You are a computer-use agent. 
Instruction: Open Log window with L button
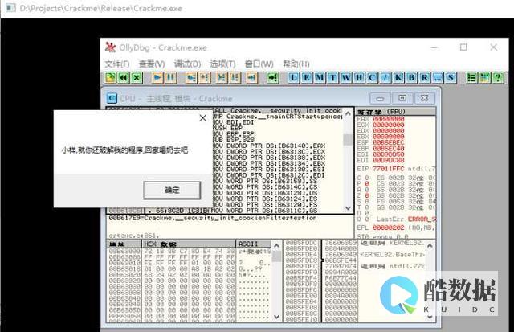(293, 78)
